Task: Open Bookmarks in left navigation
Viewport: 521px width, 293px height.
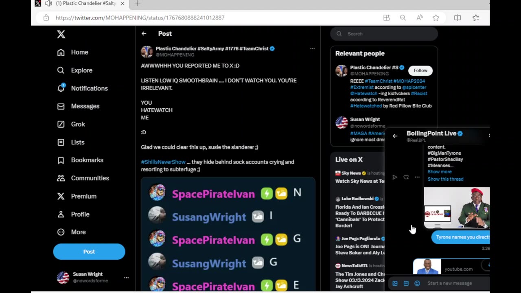Action: [80, 160]
